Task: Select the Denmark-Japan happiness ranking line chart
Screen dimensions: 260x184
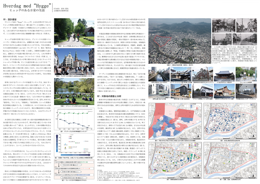Action: 74,119
